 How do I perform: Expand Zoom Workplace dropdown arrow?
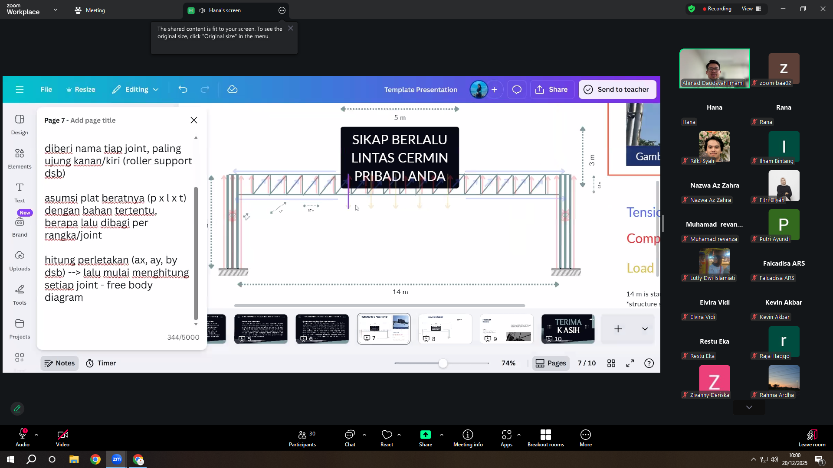pyautogui.click(x=56, y=10)
